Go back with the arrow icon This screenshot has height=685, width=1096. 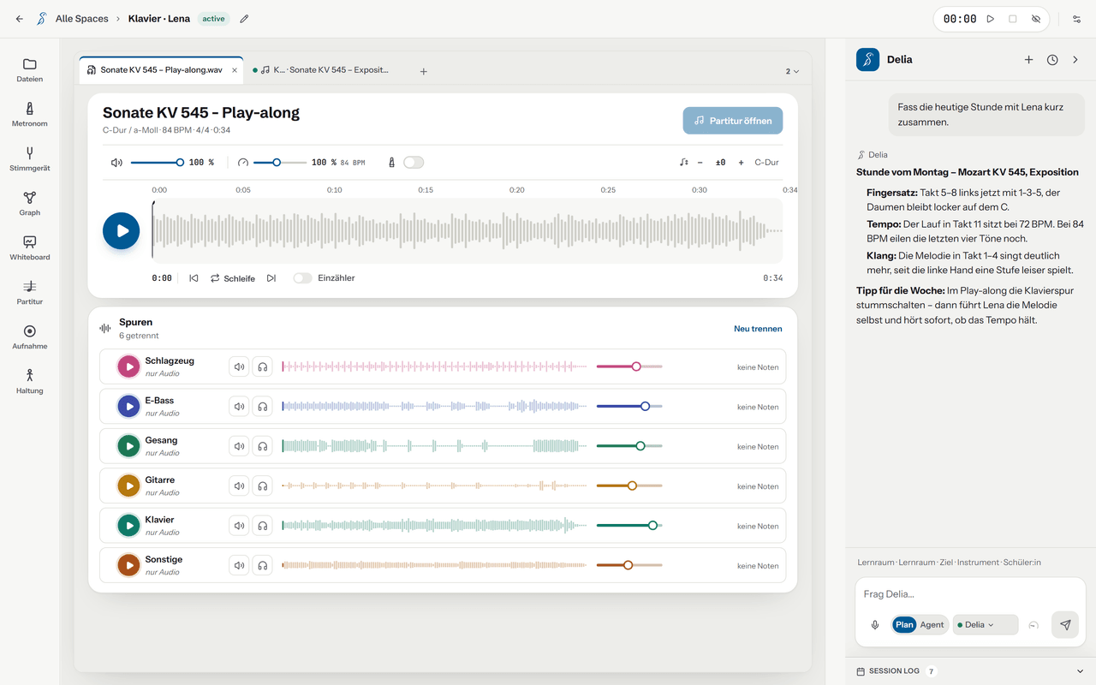[20, 19]
